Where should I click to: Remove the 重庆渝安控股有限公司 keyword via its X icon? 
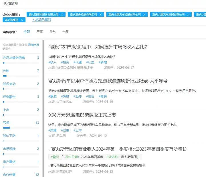[x=100, y=15]
